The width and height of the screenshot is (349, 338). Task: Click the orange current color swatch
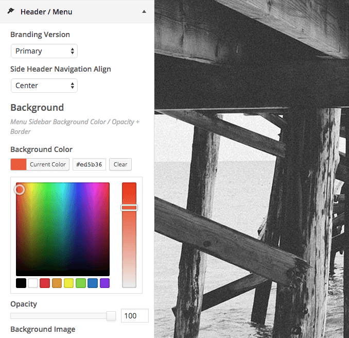19,164
